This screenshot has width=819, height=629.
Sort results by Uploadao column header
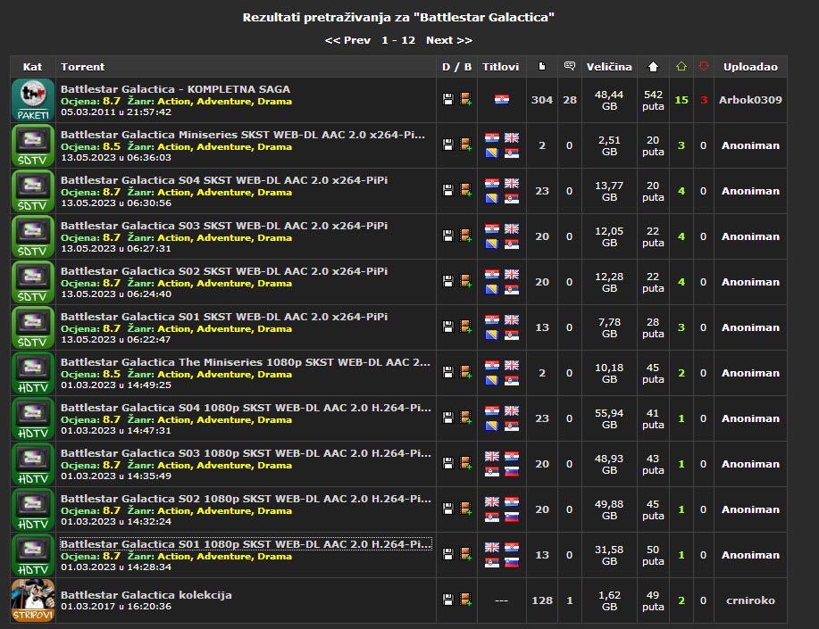coord(750,67)
